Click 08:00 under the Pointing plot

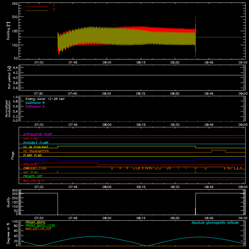pyautogui.click(x=107, y=63)
